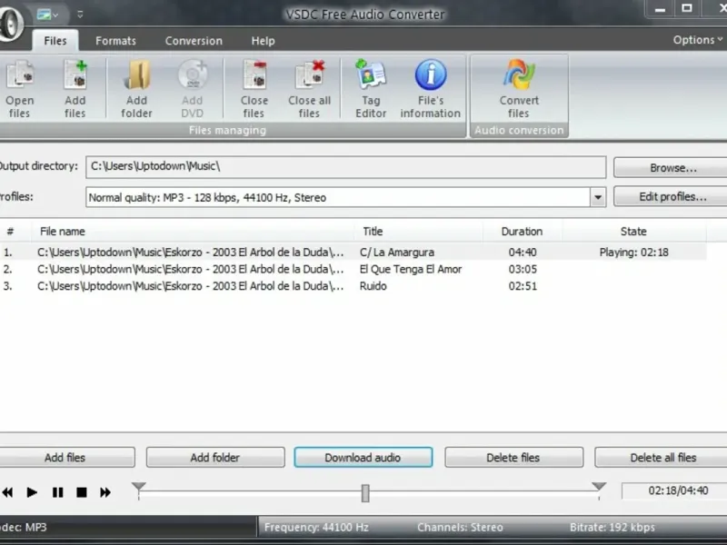Pause the playing track
This screenshot has height=545, width=727.
pos(57,492)
